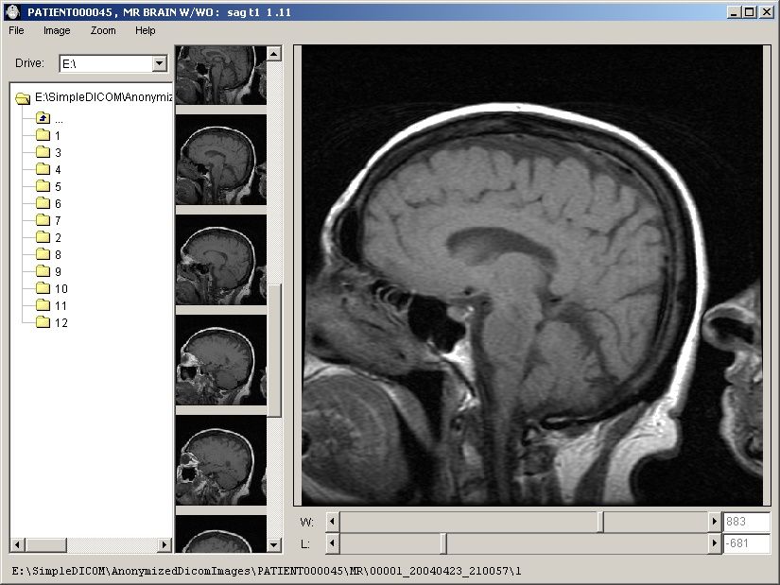Select folder icon labeled 5
The image size is (780, 585).
(x=43, y=186)
